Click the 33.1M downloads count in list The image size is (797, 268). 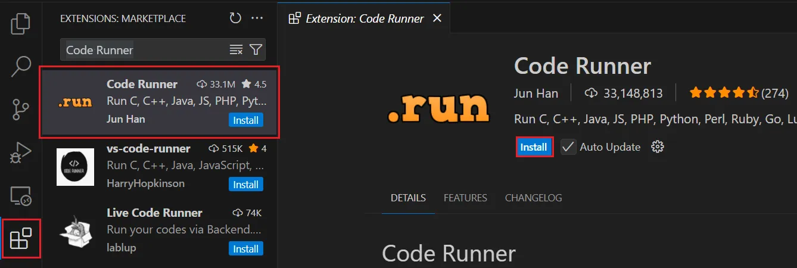click(x=216, y=84)
